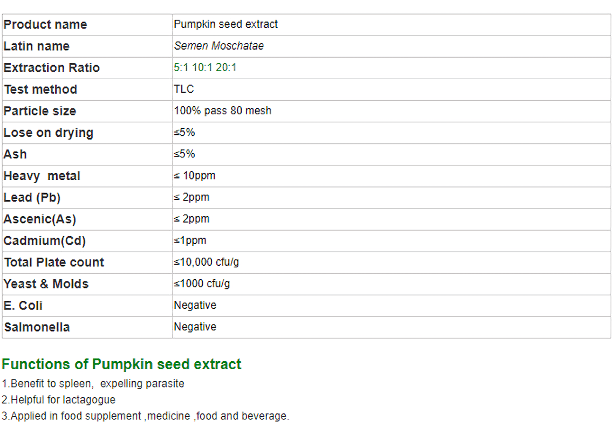Click the Heavy metal 10ppm value
Image resolution: width=615 pixels, height=435 pixels.
195,175
